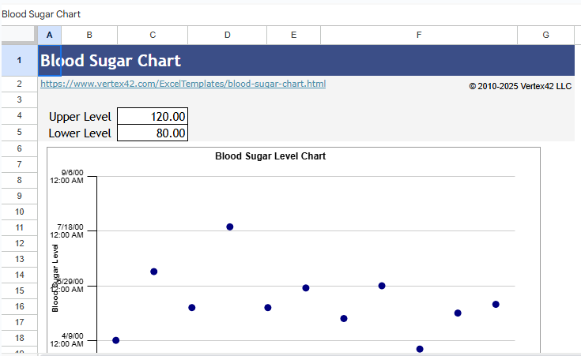Select column F header
The image size is (581, 356).
coord(419,35)
